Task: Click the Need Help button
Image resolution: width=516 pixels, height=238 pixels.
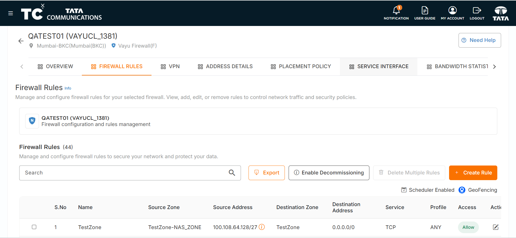Action: pyautogui.click(x=479, y=40)
